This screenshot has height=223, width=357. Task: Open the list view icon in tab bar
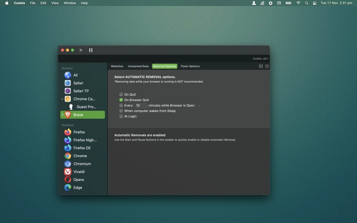click(261, 66)
